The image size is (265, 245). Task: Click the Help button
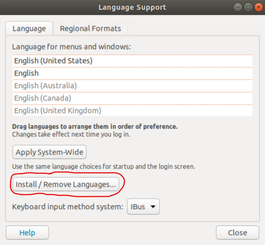[27, 232]
